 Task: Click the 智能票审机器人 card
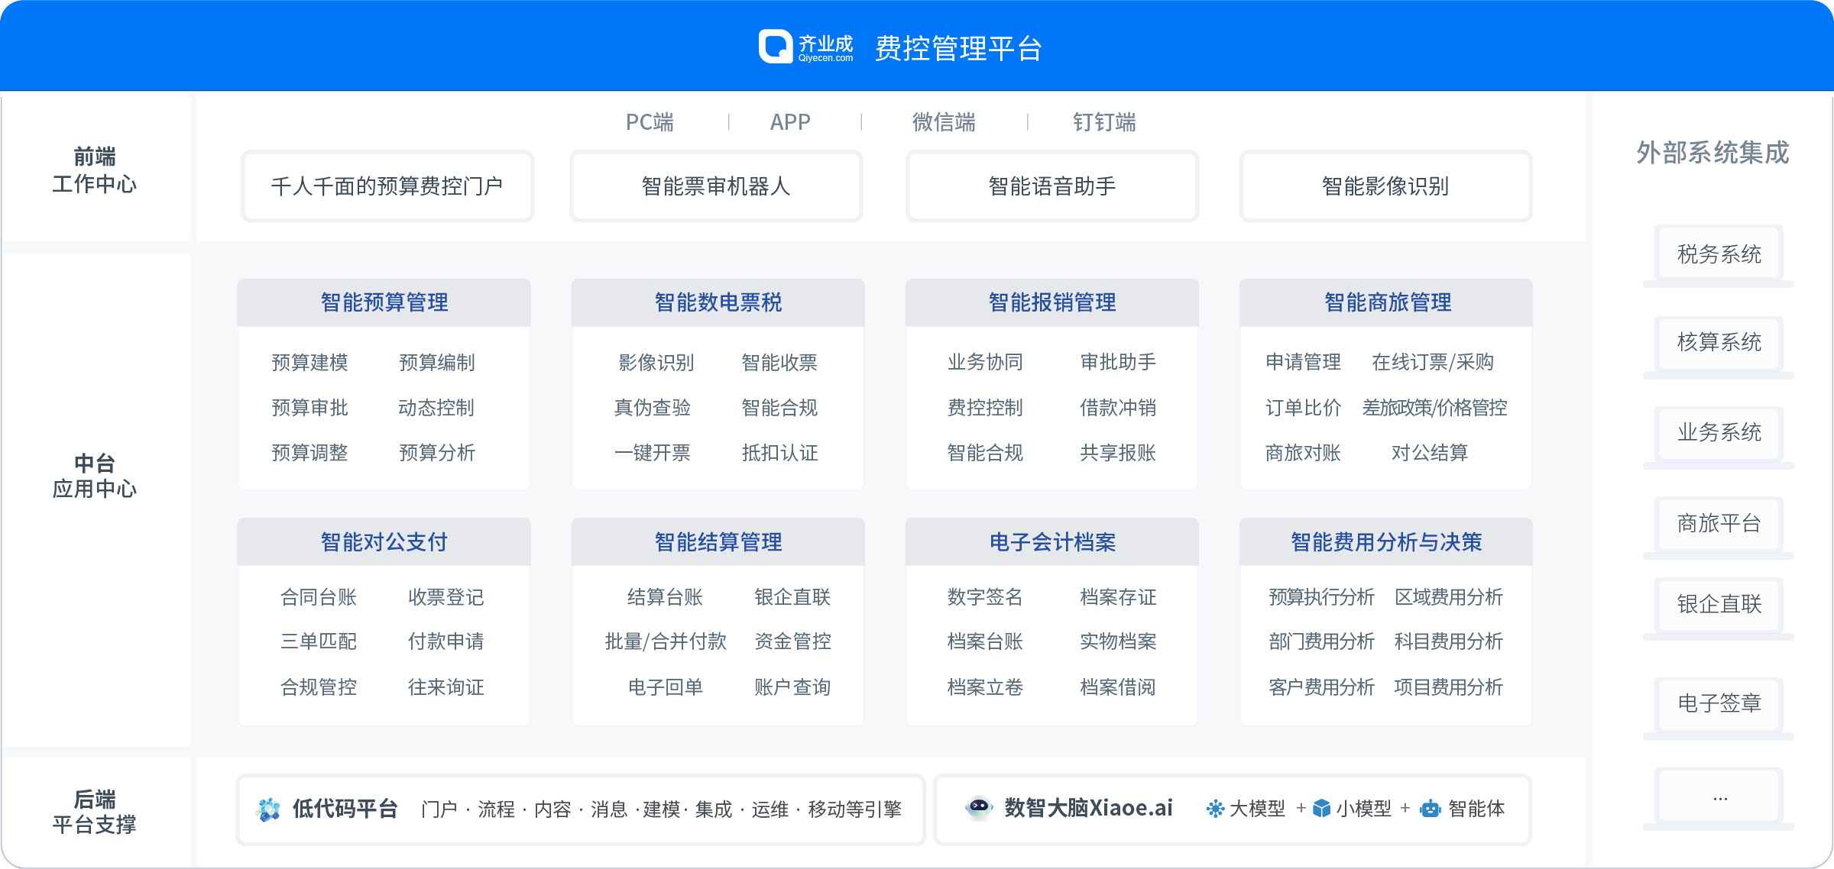point(715,186)
